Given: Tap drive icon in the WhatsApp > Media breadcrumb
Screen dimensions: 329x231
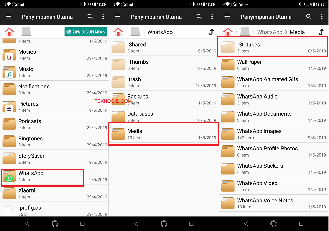Looking at the screenshot, I should [x=245, y=32].
